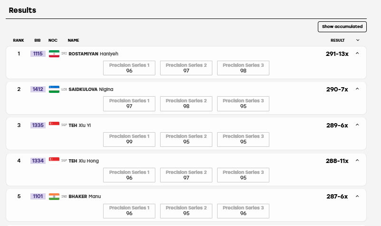This screenshot has width=381, height=226.
Task: Collapse SAIDKULOVA Nigina's series details
Action: [x=357, y=89]
